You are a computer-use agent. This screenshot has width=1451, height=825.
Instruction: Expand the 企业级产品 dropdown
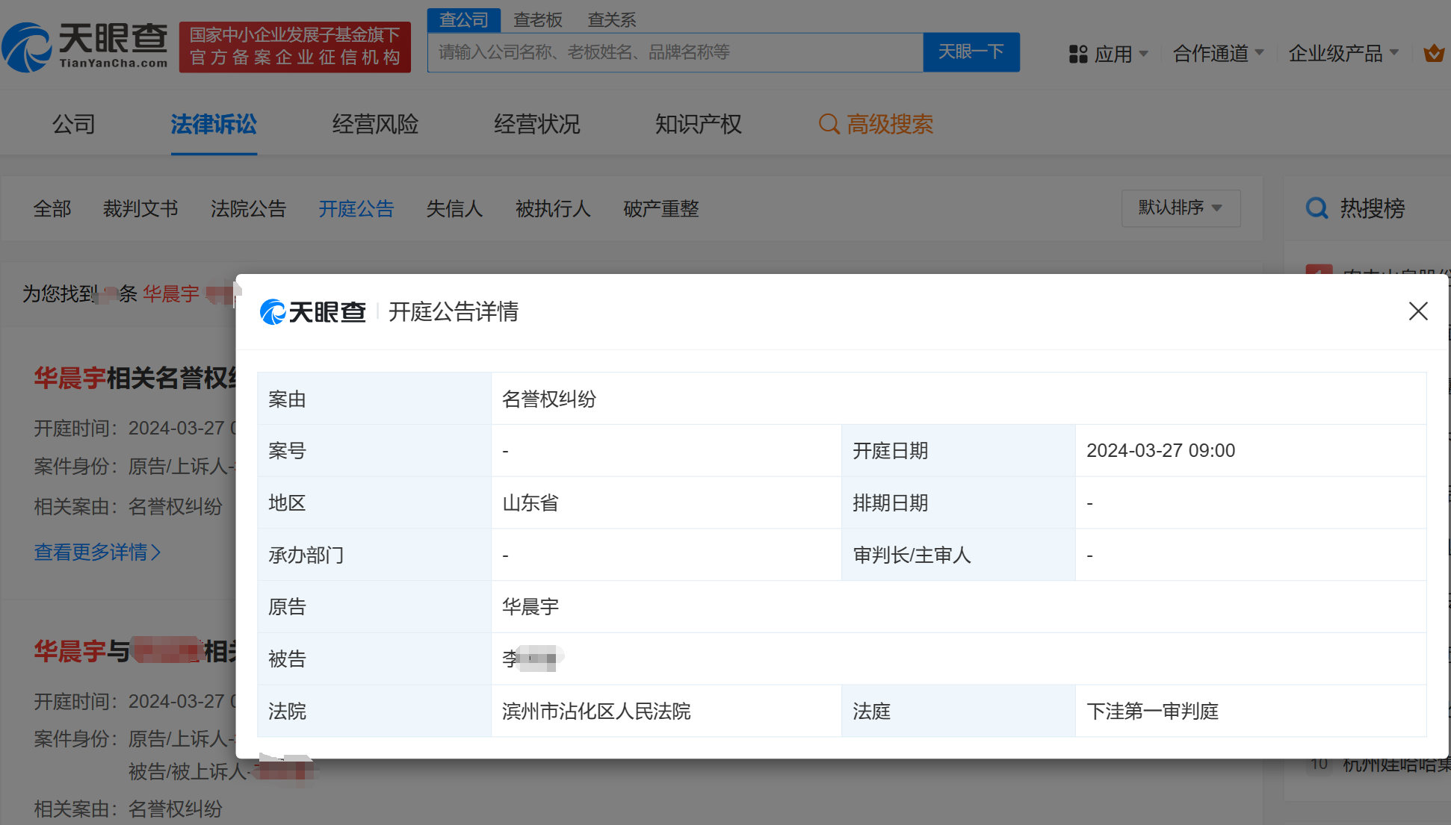click(1343, 54)
